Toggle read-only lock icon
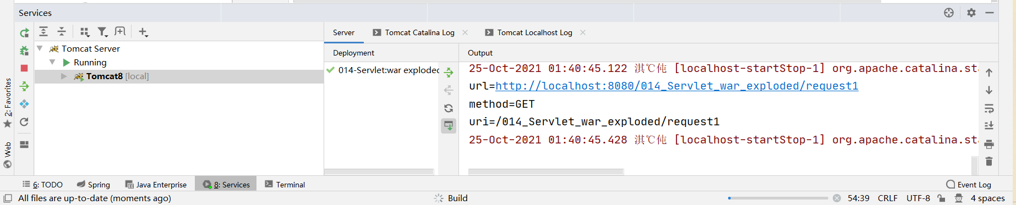The height and width of the screenshot is (205, 1016). 941,198
